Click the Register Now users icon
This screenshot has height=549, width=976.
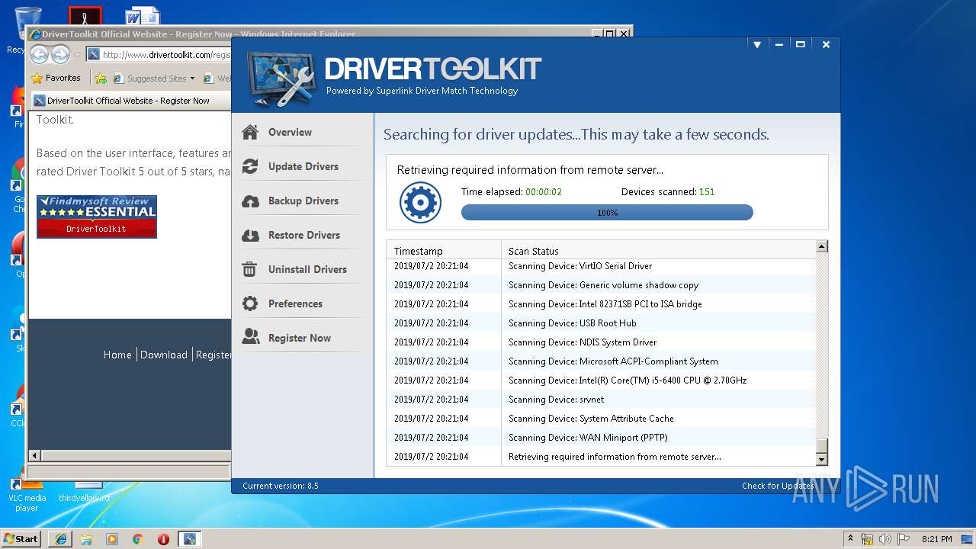[250, 337]
